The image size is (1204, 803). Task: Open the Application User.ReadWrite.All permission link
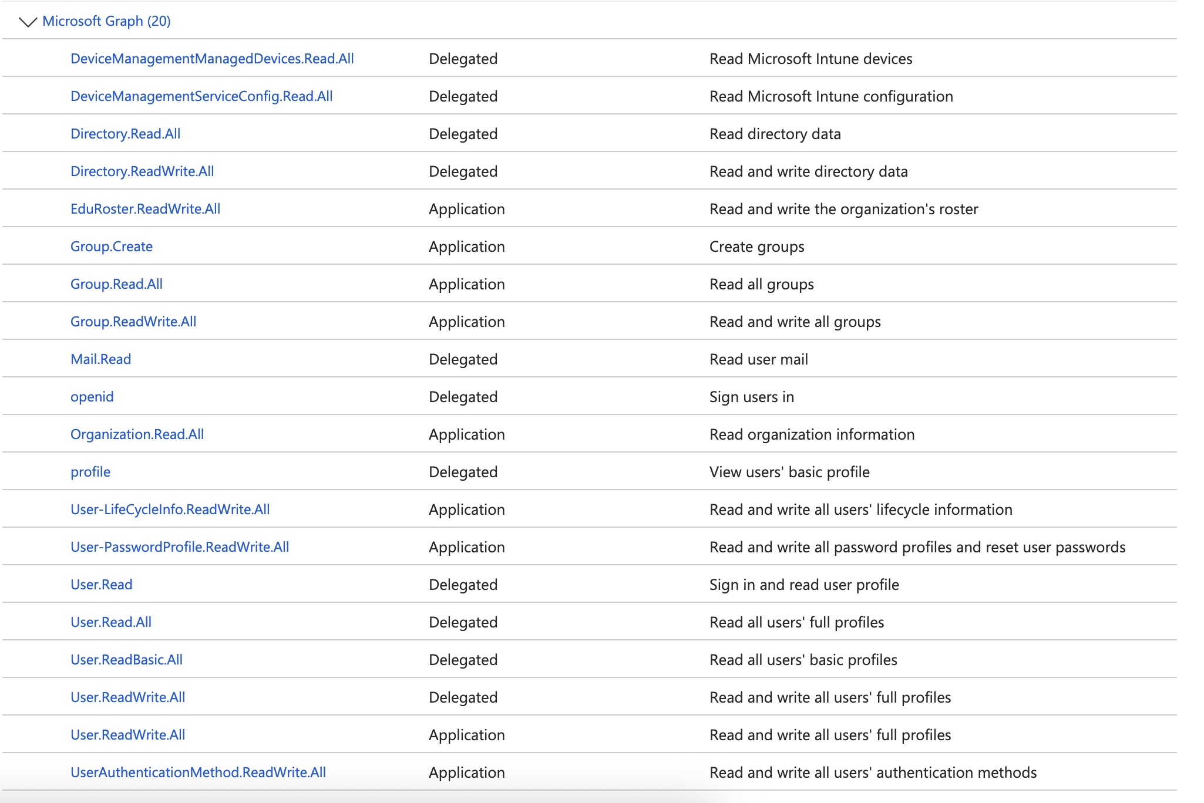point(127,735)
